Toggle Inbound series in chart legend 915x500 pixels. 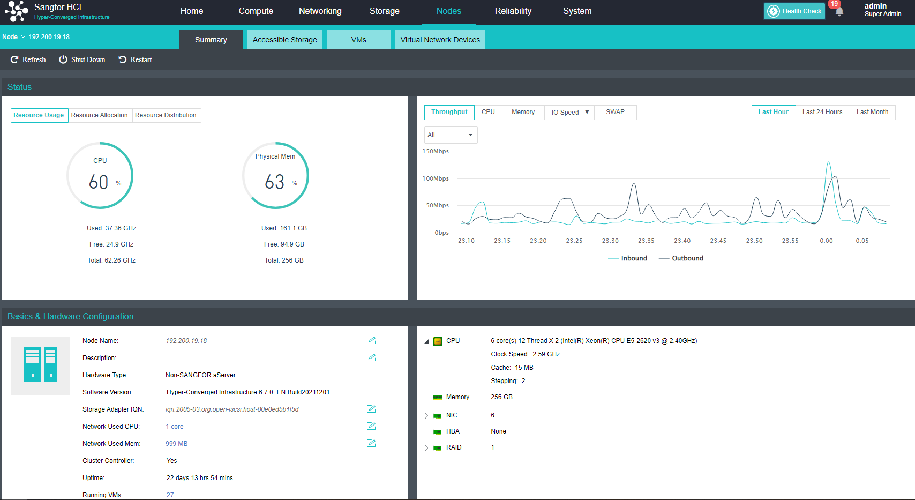coord(628,258)
